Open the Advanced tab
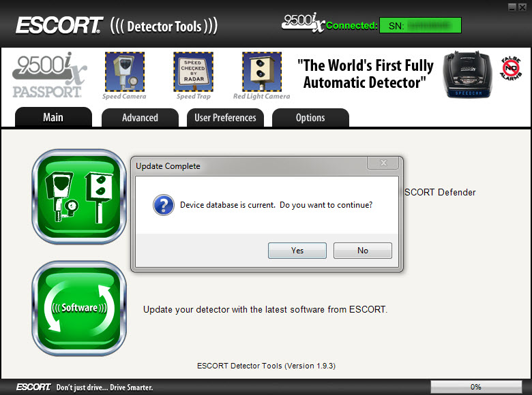The image size is (532, 395). pyautogui.click(x=140, y=118)
